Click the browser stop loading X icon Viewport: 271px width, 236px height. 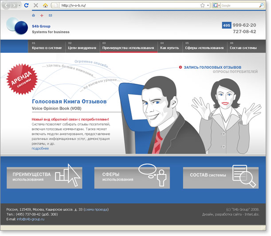[36, 5]
